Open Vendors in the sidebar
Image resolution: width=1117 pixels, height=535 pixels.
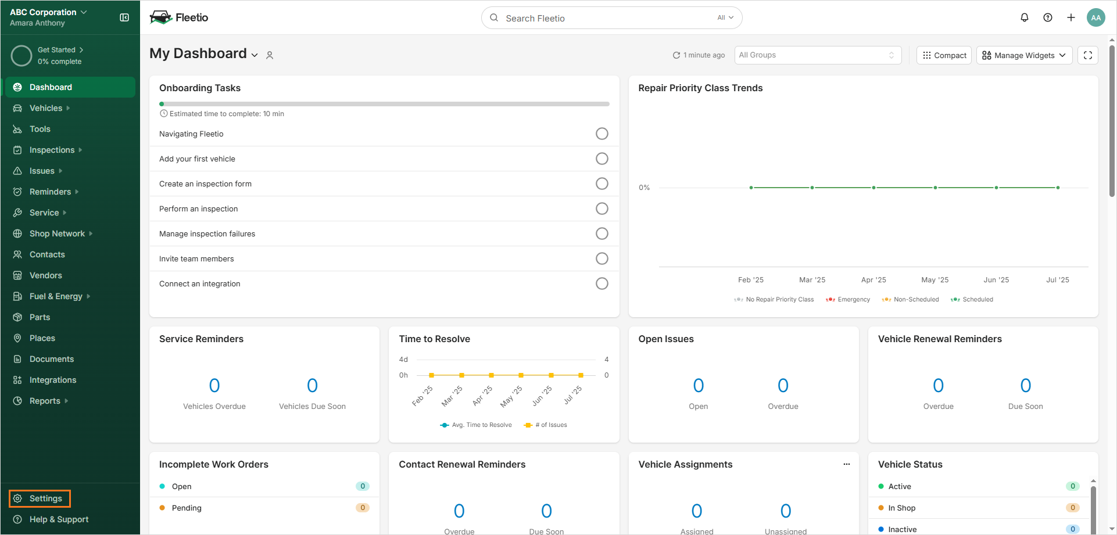(x=45, y=275)
